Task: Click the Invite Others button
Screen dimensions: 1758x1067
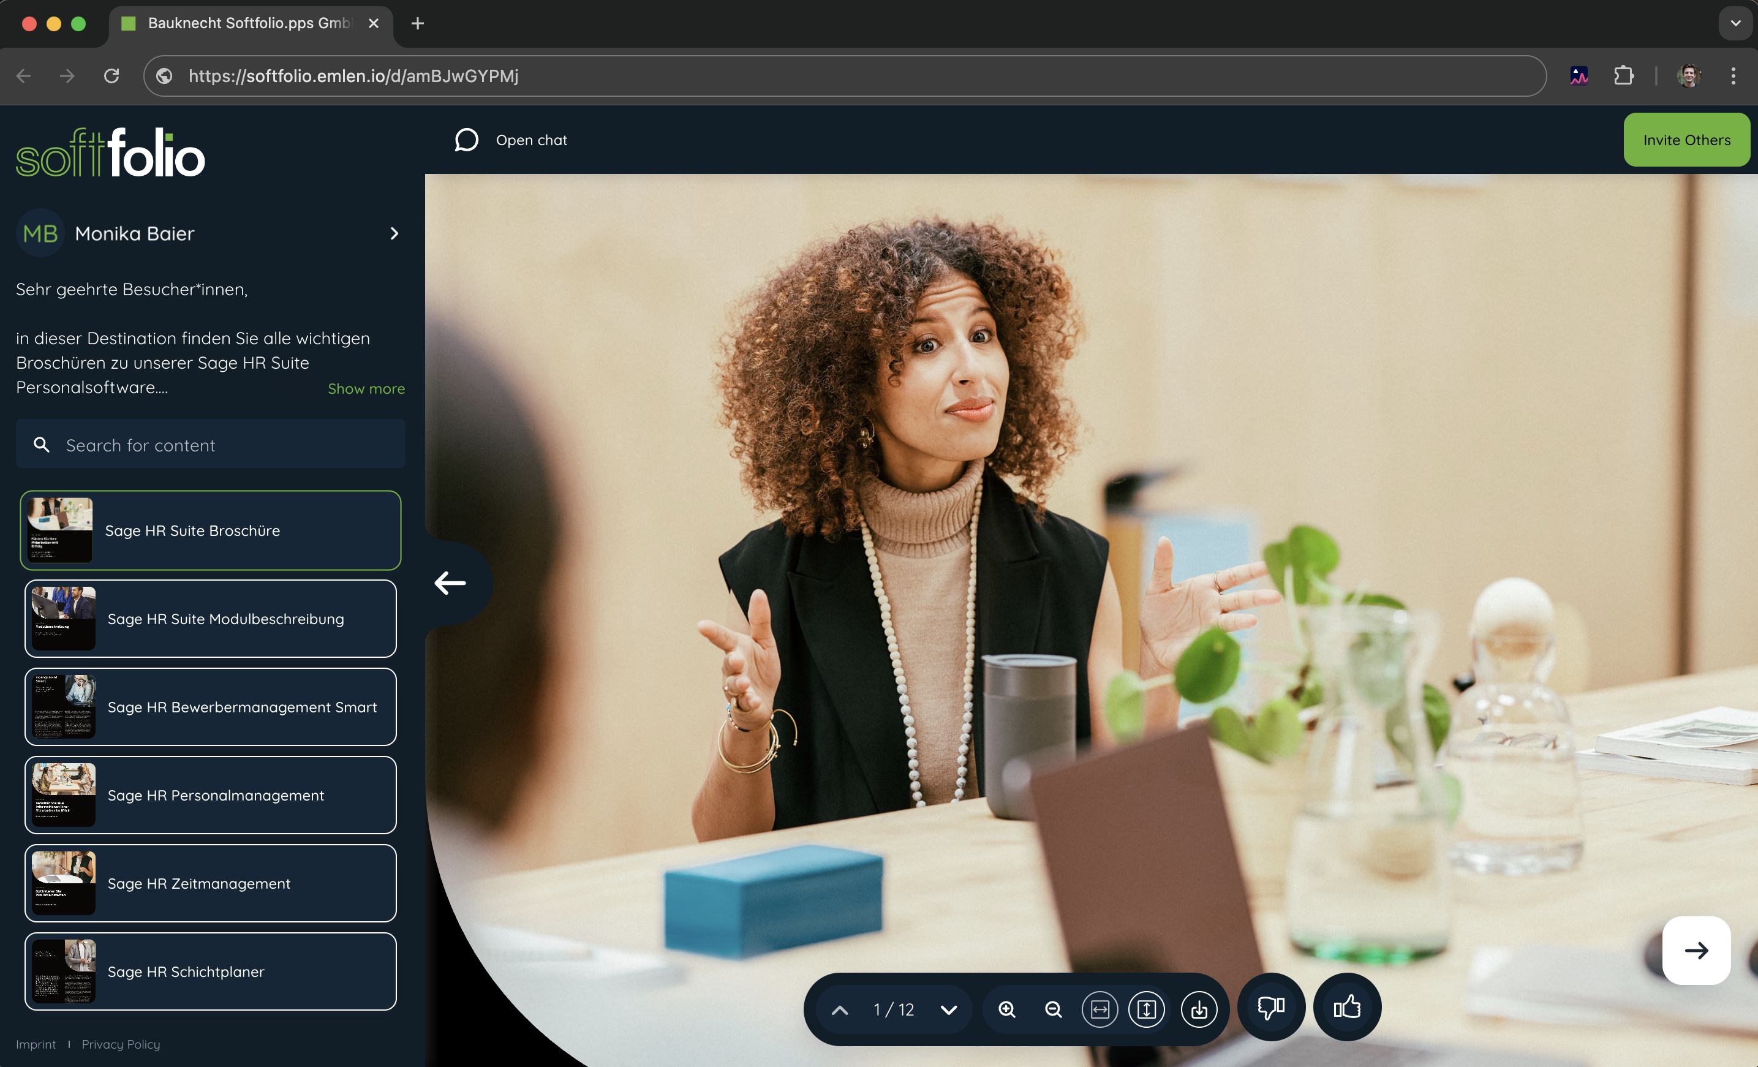Action: (1686, 140)
